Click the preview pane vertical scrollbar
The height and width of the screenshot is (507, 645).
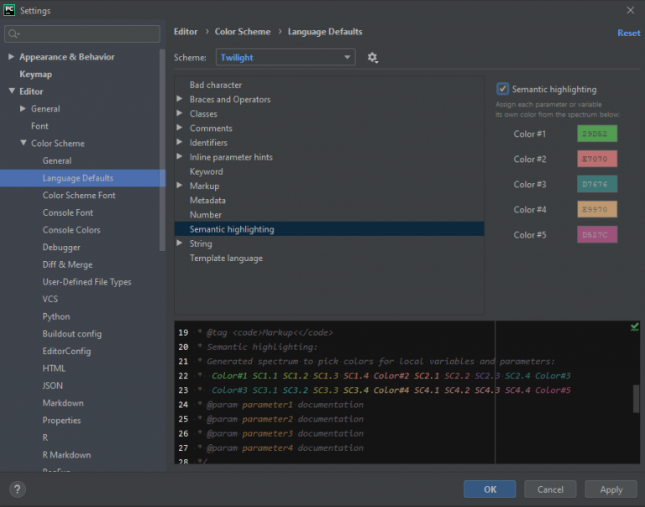coord(636,399)
